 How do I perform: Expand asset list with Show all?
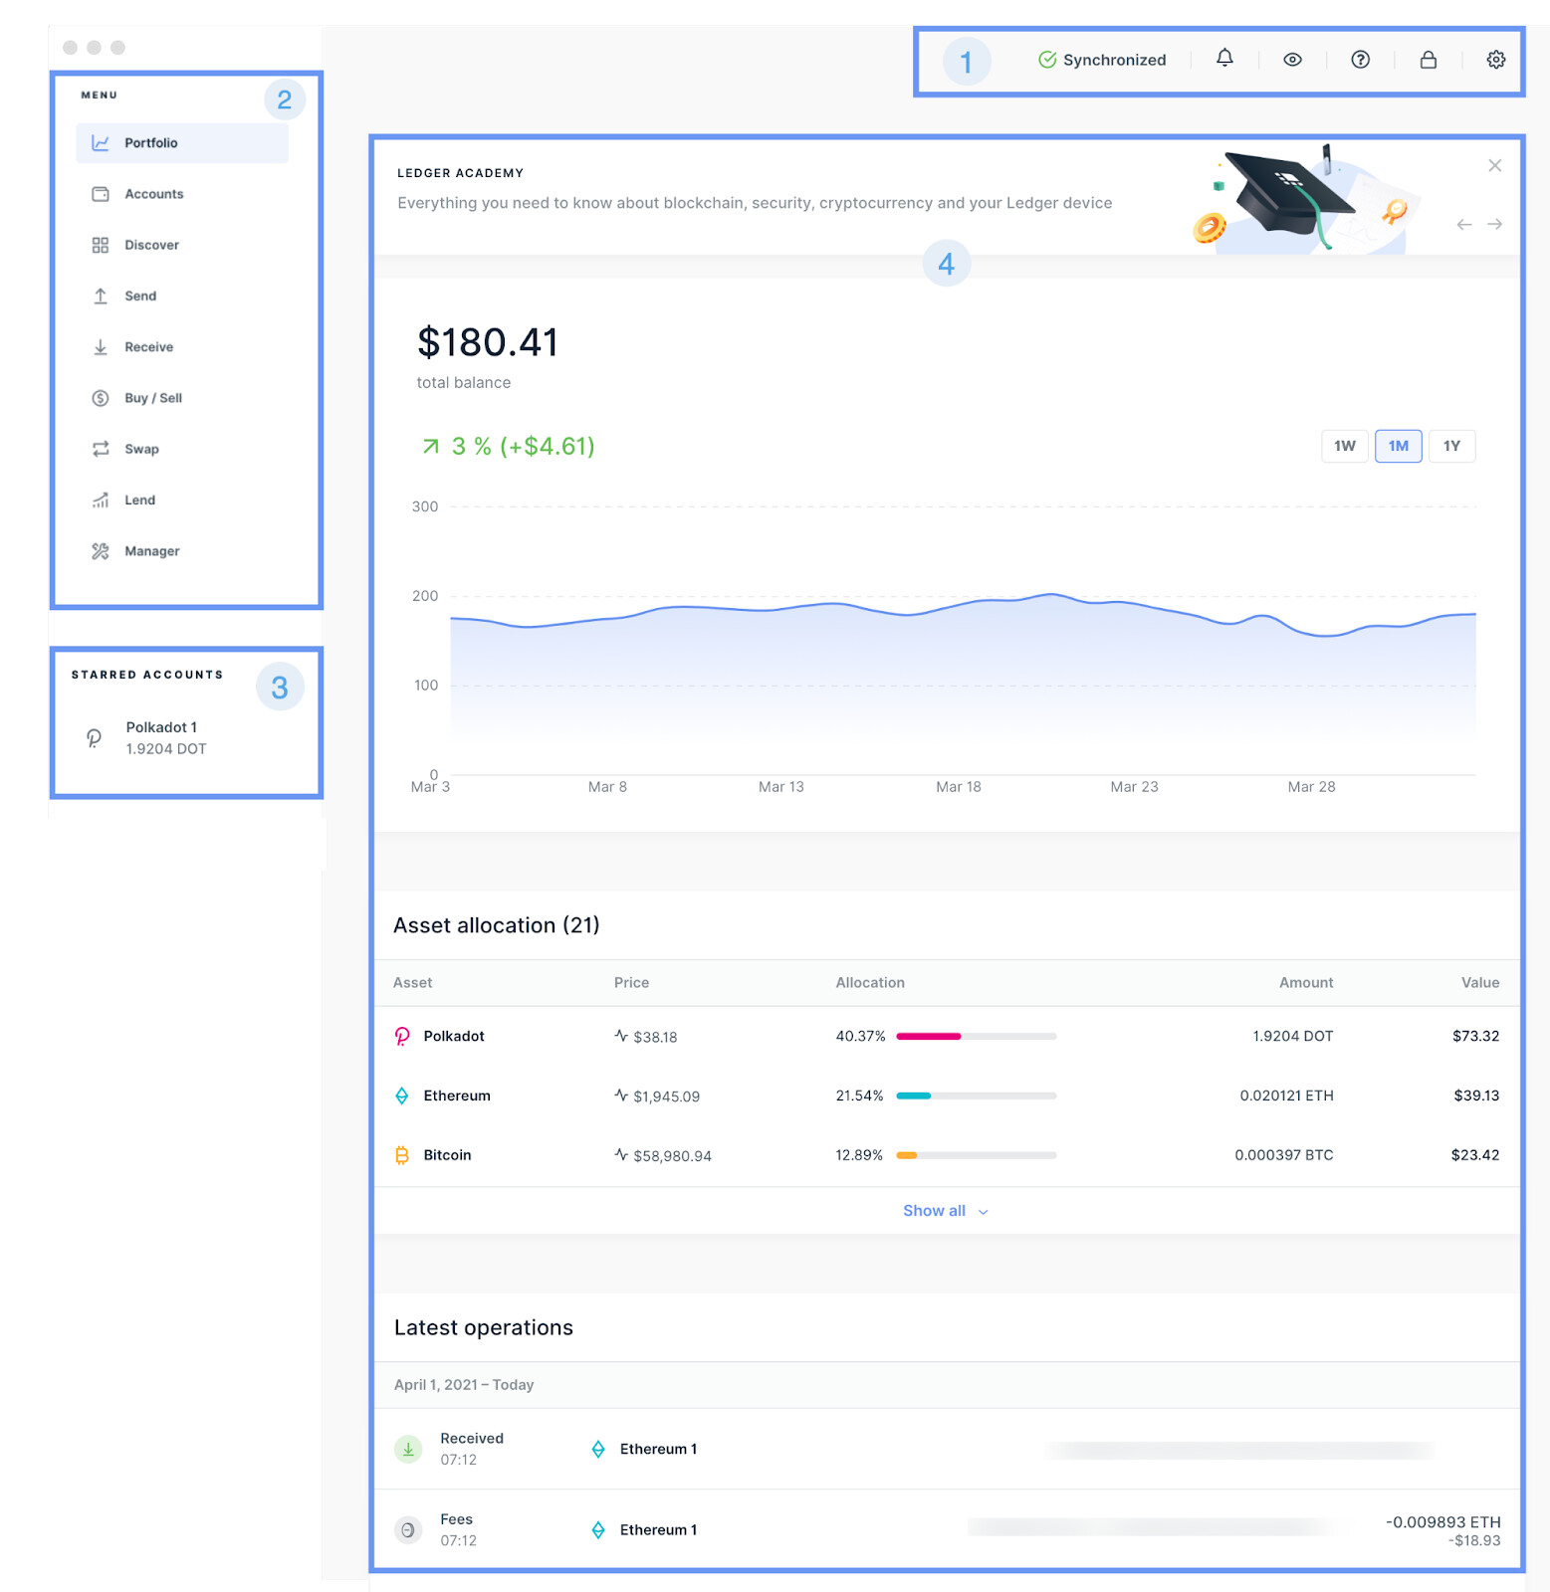944,1211
